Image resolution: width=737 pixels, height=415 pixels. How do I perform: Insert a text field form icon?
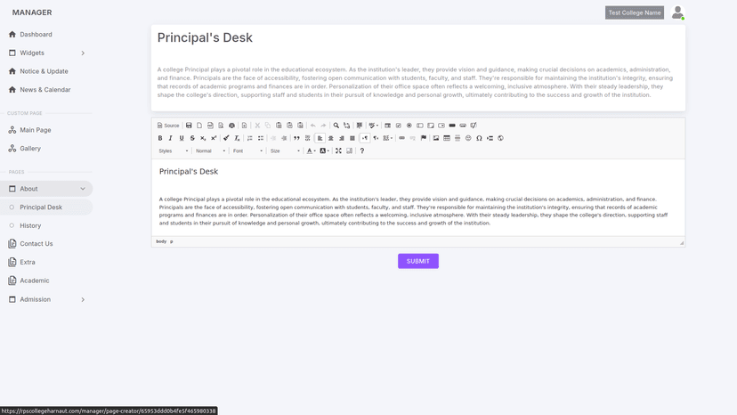(420, 126)
